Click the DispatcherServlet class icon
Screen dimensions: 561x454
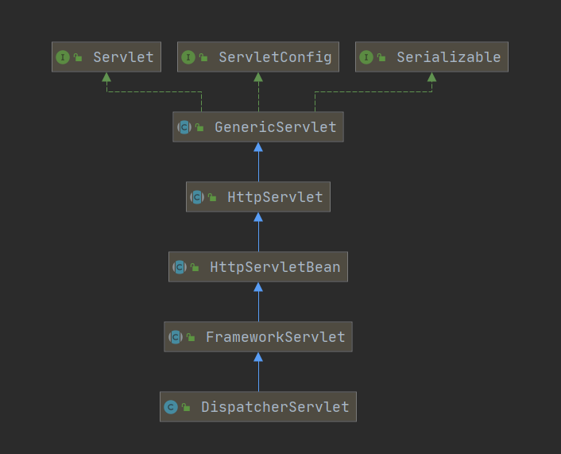pos(171,407)
